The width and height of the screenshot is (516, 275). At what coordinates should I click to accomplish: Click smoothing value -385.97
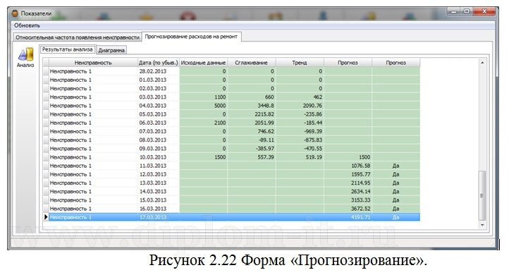click(x=265, y=148)
